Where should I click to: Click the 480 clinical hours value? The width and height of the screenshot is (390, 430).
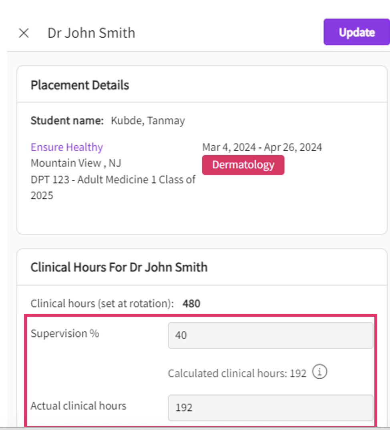pyautogui.click(x=191, y=304)
